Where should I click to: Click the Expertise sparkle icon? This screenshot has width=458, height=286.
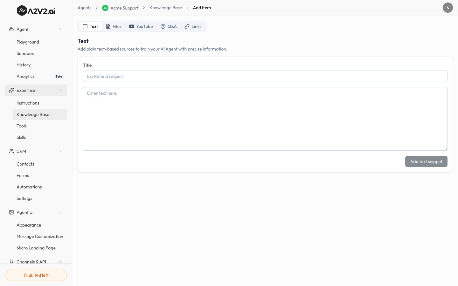pos(11,90)
